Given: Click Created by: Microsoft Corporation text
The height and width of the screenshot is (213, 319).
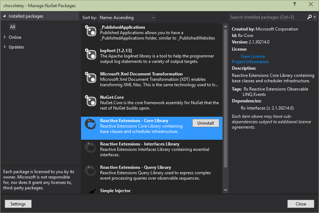Looking at the screenshot, I should tap(265, 29).
